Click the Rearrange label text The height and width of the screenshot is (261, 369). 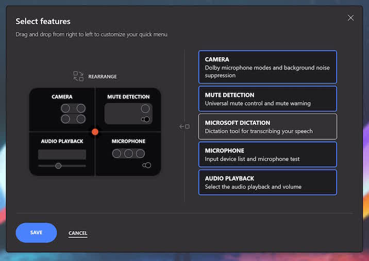[x=103, y=77]
